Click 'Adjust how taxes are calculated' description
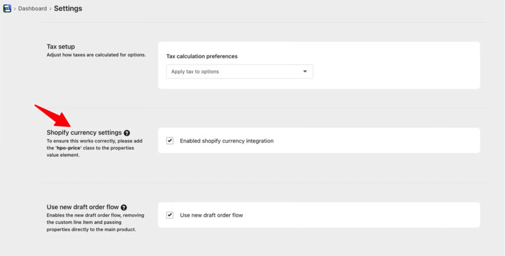This screenshot has width=505, height=256. [96, 55]
